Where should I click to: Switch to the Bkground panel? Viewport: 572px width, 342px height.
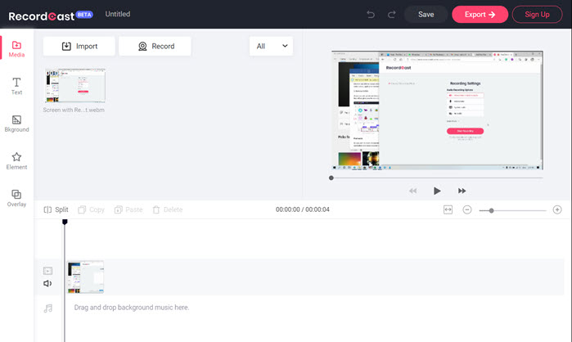(16, 124)
